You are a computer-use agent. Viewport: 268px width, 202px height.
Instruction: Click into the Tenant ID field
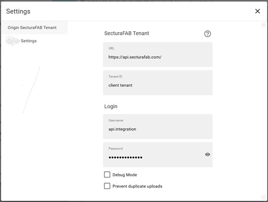tap(158, 85)
